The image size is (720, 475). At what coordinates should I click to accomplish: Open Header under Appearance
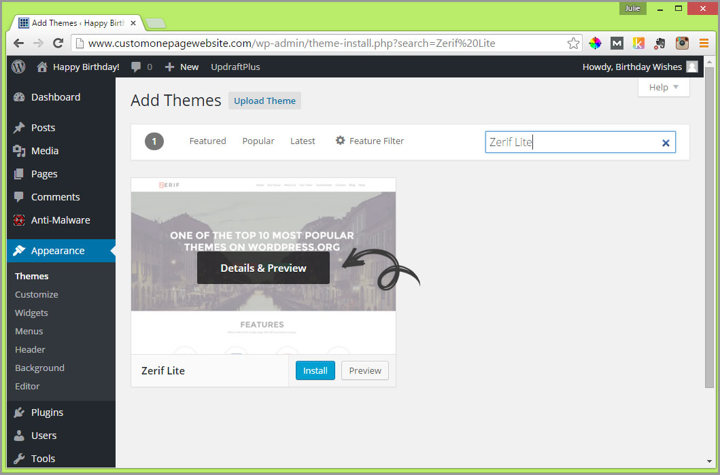pos(30,350)
